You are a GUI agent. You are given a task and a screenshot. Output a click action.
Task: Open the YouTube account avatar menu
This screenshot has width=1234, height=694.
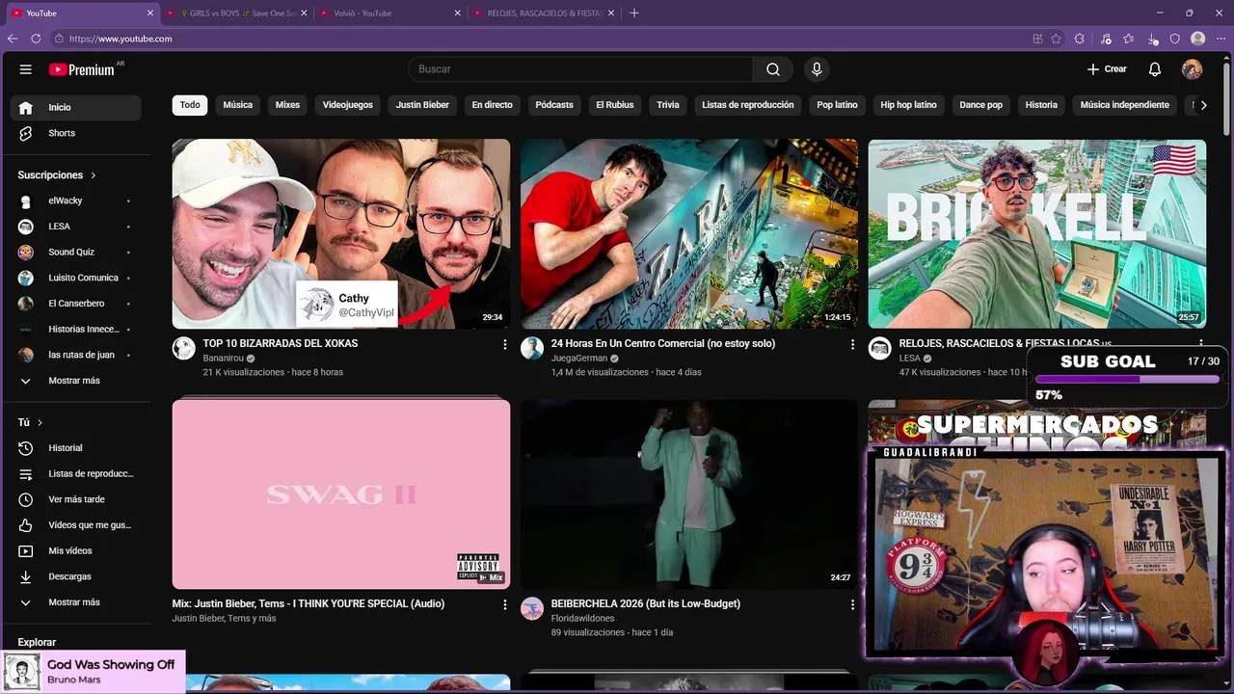(x=1193, y=69)
